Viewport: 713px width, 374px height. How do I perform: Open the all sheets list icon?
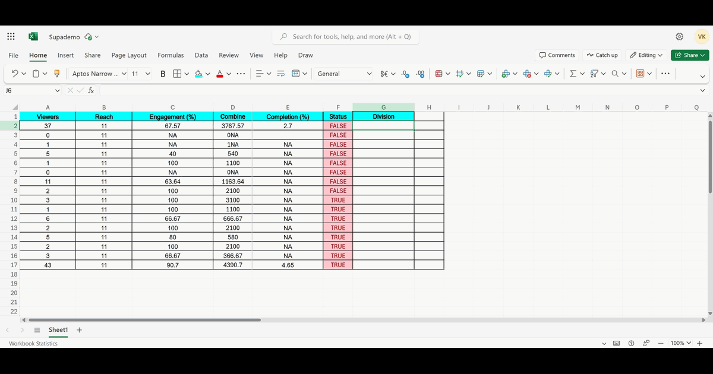pos(37,330)
